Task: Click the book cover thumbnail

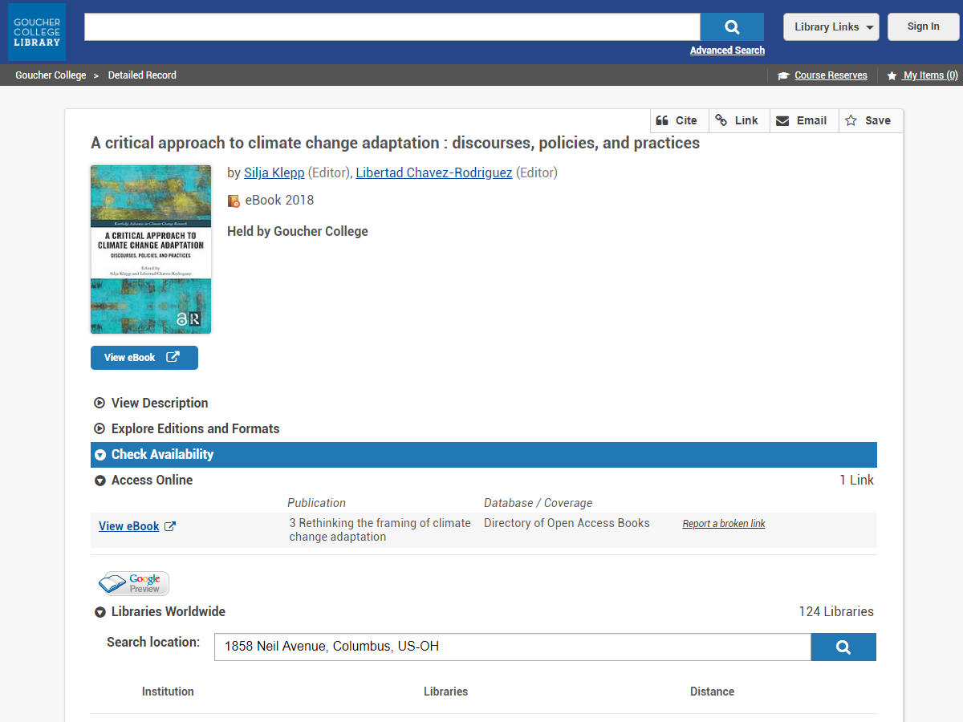Action: click(x=151, y=249)
